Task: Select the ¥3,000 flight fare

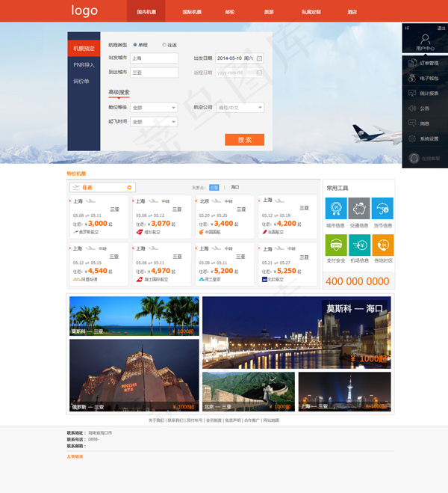Action: [98, 224]
